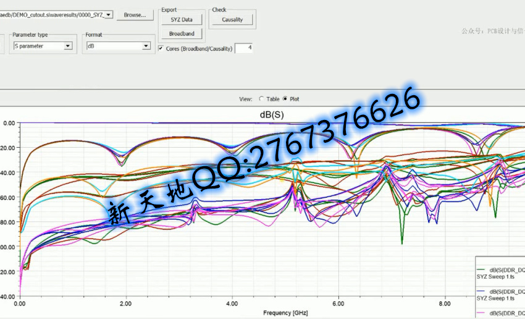Image resolution: width=525 pixels, height=319 pixels.
Task: Open the results file path dropdown
Action: click(109, 14)
